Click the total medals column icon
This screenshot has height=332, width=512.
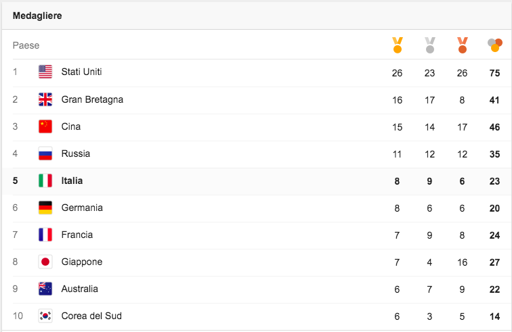coord(494,45)
